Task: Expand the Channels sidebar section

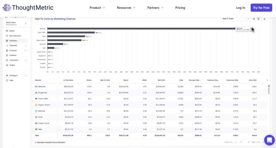Action: [26, 46]
